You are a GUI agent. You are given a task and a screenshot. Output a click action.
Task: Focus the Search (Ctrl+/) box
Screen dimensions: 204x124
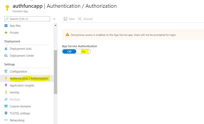[x=27, y=19]
